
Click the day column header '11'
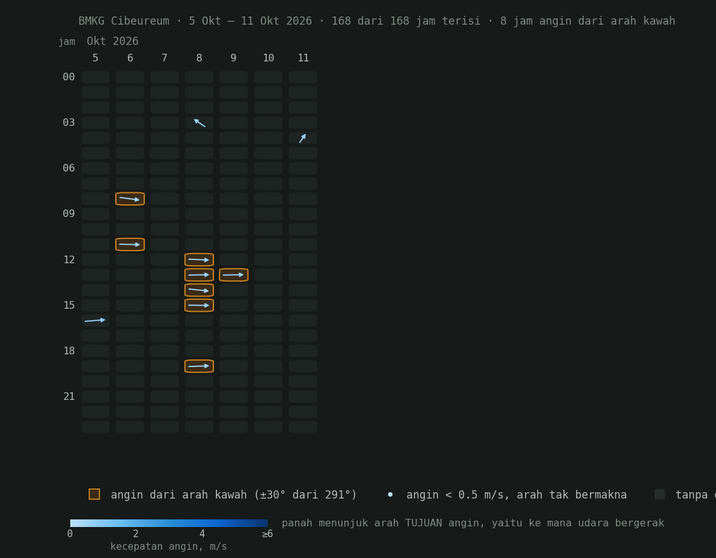(x=303, y=58)
